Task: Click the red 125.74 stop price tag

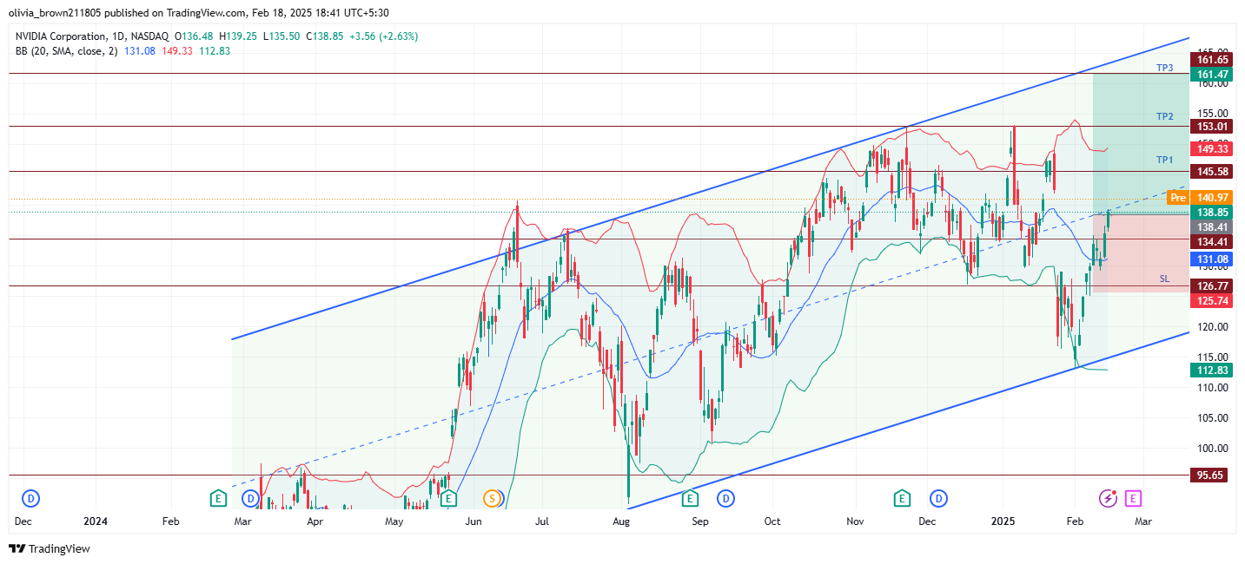Action: [x=1212, y=300]
